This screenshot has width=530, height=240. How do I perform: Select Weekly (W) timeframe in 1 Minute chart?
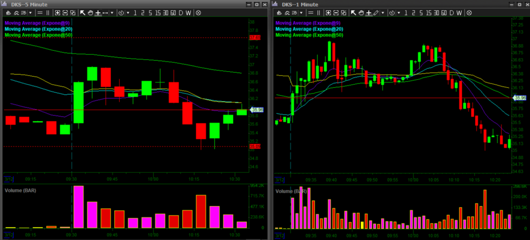(x=458, y=12)
